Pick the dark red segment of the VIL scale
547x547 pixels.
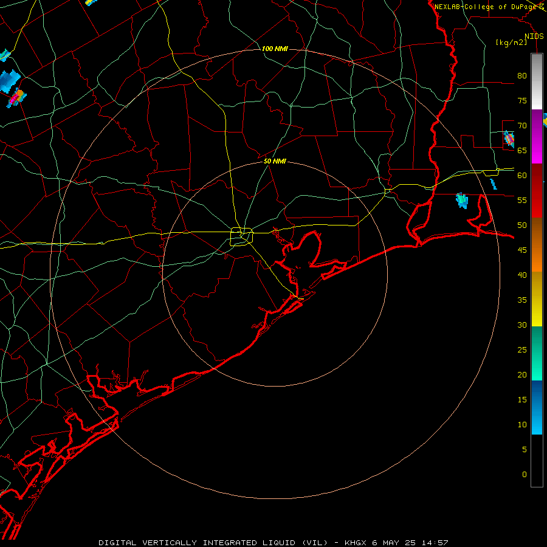click(x=537, y=190)
